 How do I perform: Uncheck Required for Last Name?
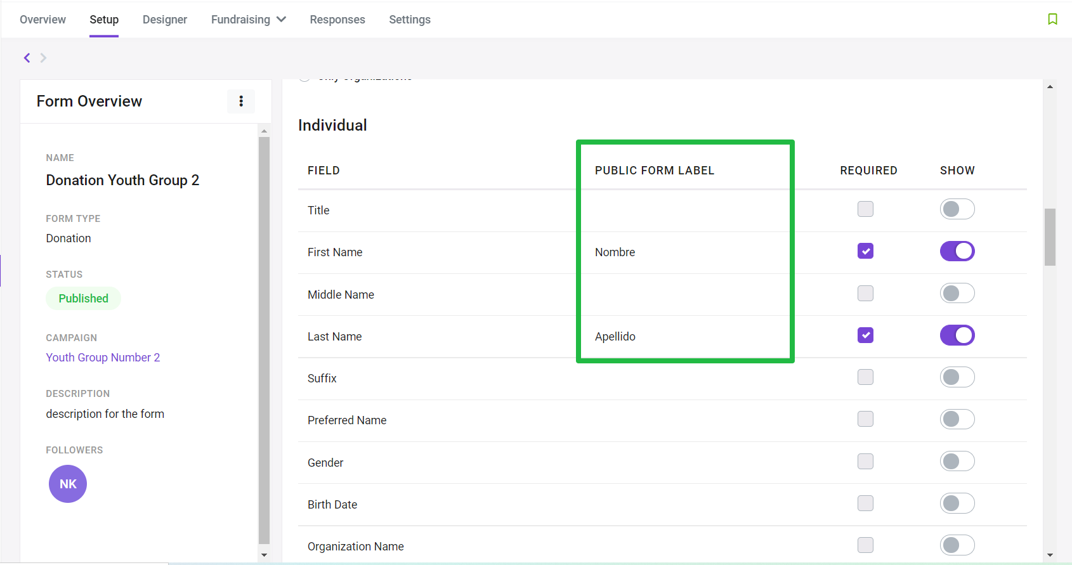point(865,335)
